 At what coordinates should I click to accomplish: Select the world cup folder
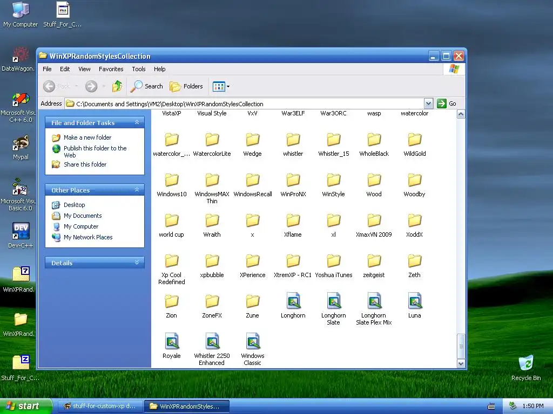171,226
